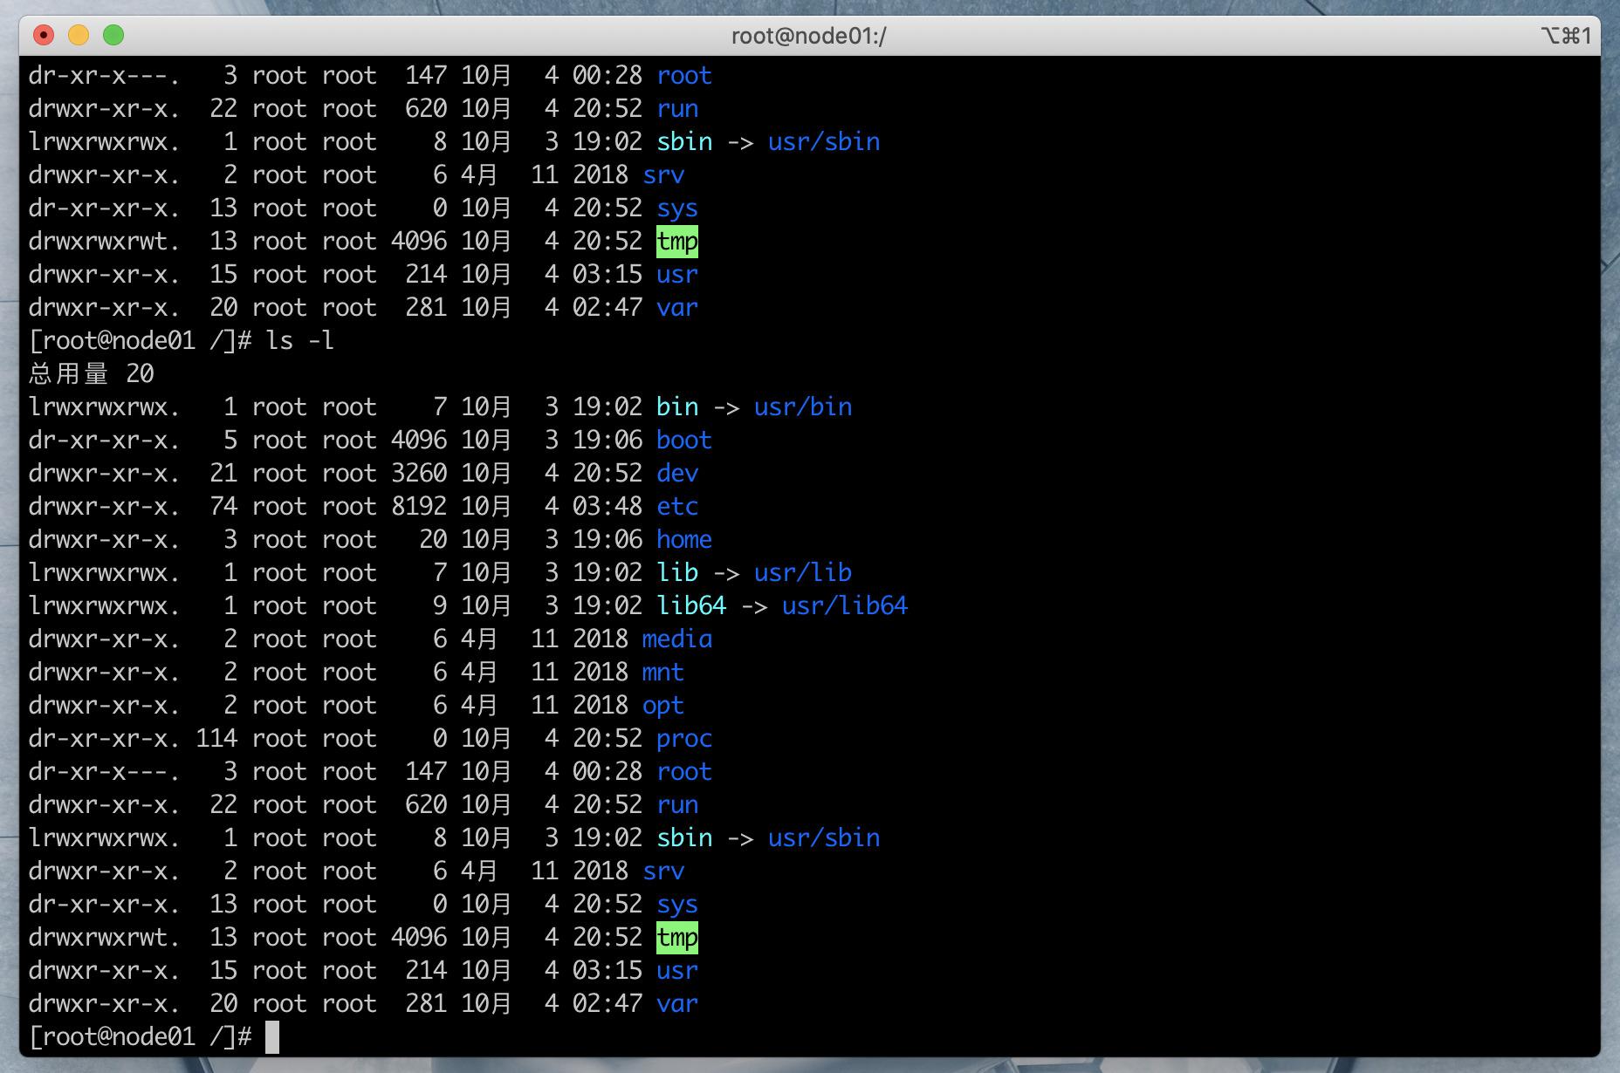The image size is (1620, 1073).
Task: Click the size 3260 in the dev row
Action: pos(419,473)
